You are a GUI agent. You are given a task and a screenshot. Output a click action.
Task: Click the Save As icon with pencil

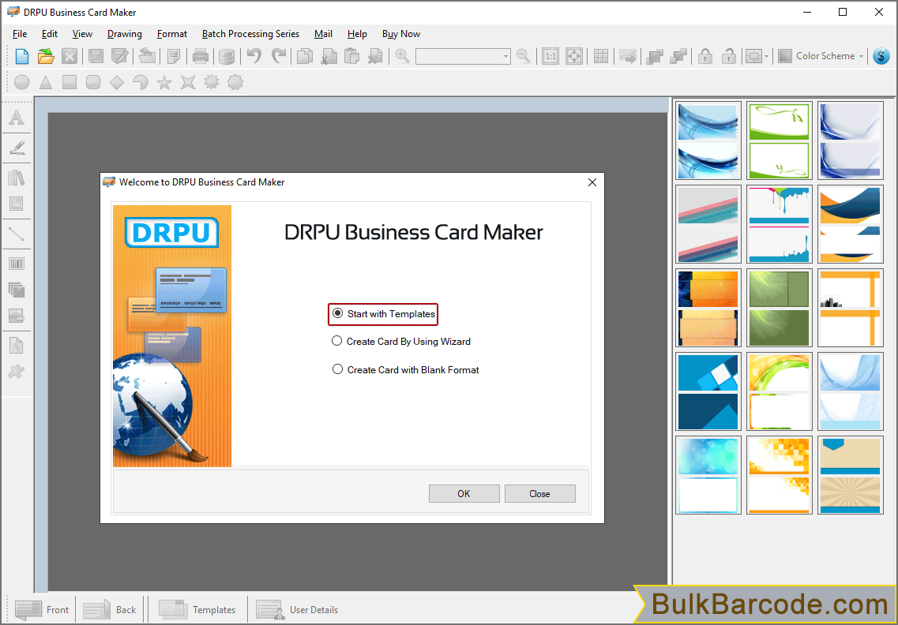pyautogui.click(x=120, y=56)
